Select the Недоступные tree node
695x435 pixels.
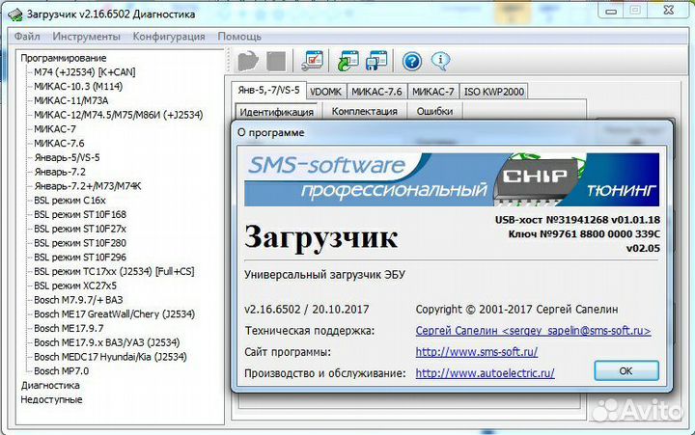pos(51,399)
